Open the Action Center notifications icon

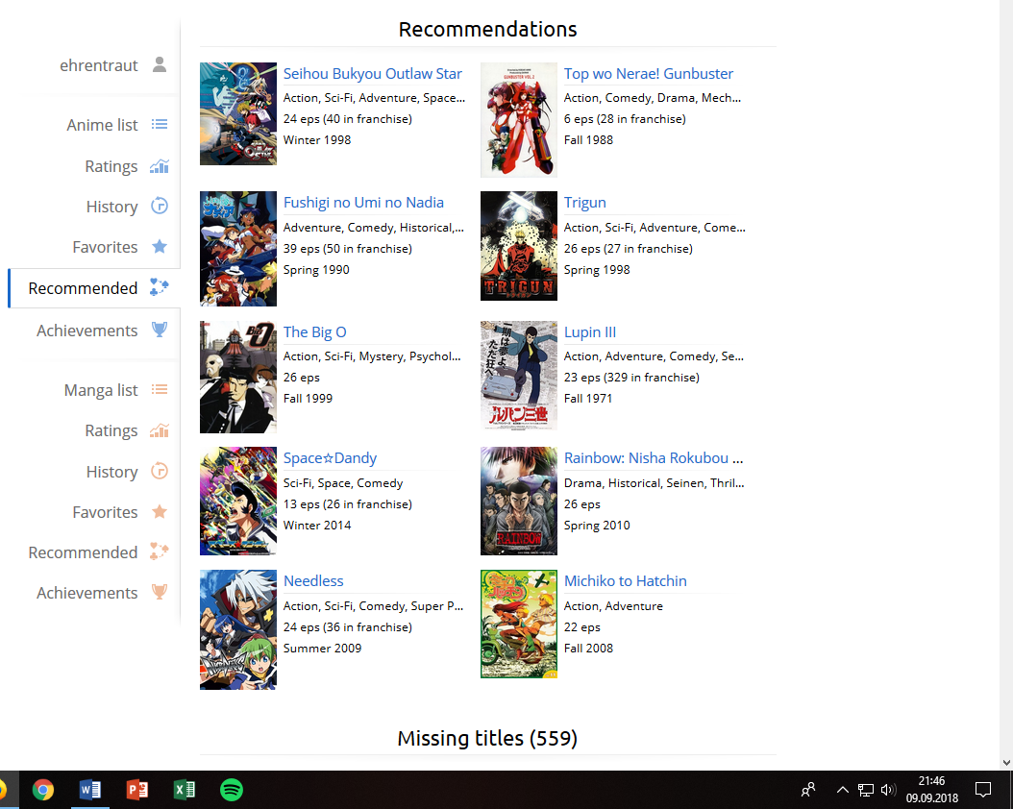coord(982,790)
